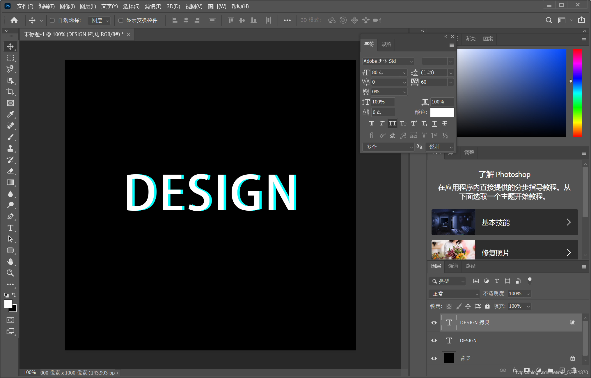Click the vertical scale 100% field
Image resolution: width=591 pixels, height=378 pixels.
(x=383, y=102)
